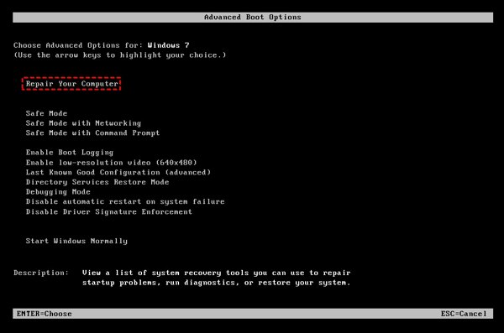Click the arrow keys instruction line
The image size is (504, 333).
pos(120,55)
